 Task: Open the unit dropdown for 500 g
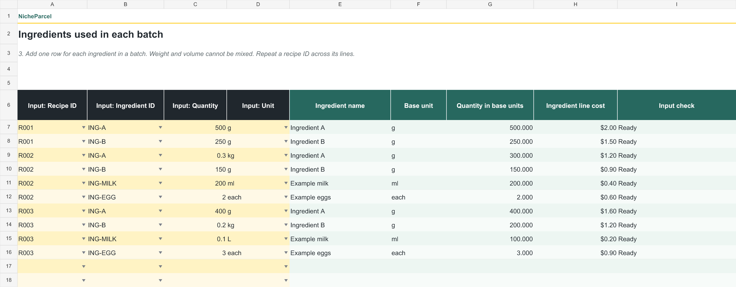pyautogui.click(x=286, y=128)
